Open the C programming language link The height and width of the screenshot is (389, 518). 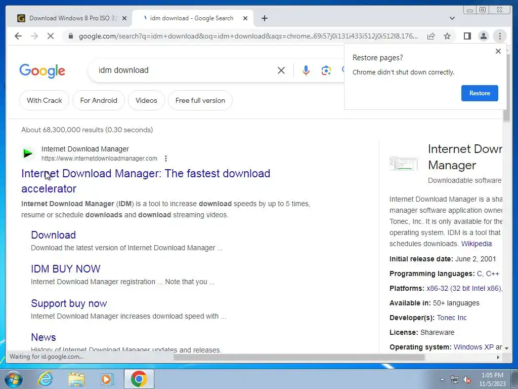tap(480, 274)
